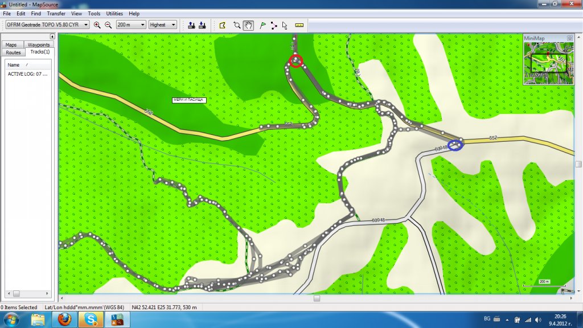Viewport: 583px width, 328px height.
Task: Select the Selection arrow tool
Action: [285, 25]
